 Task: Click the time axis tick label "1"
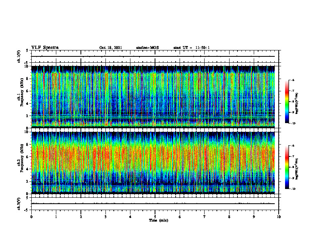(x=56, y=217)
